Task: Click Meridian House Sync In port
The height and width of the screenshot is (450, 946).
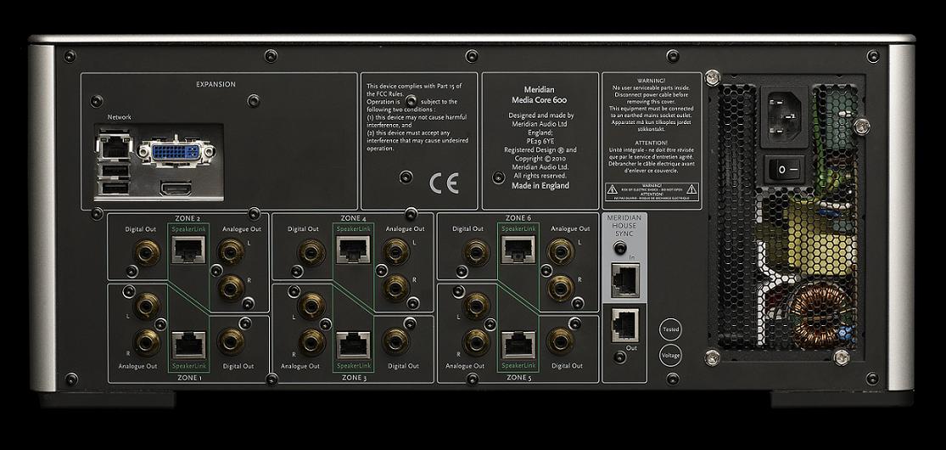Action: click(625, 280)
